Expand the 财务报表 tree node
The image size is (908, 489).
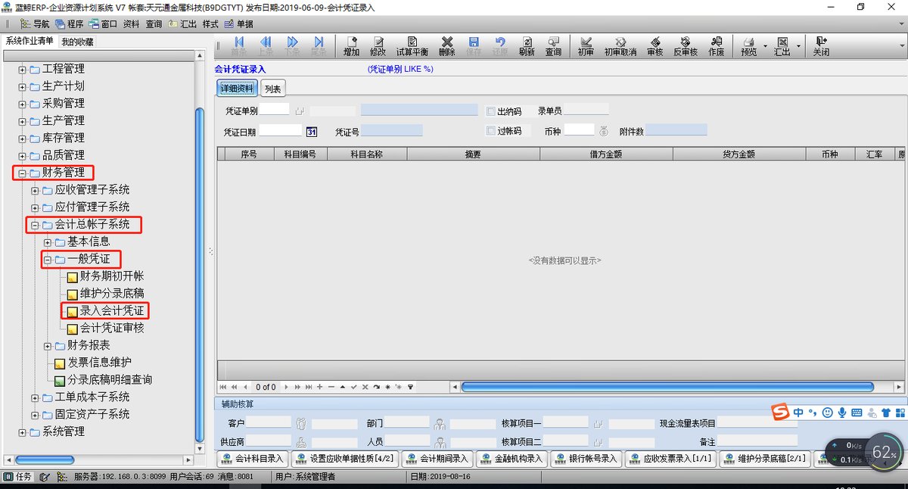(x=47, y=346)
